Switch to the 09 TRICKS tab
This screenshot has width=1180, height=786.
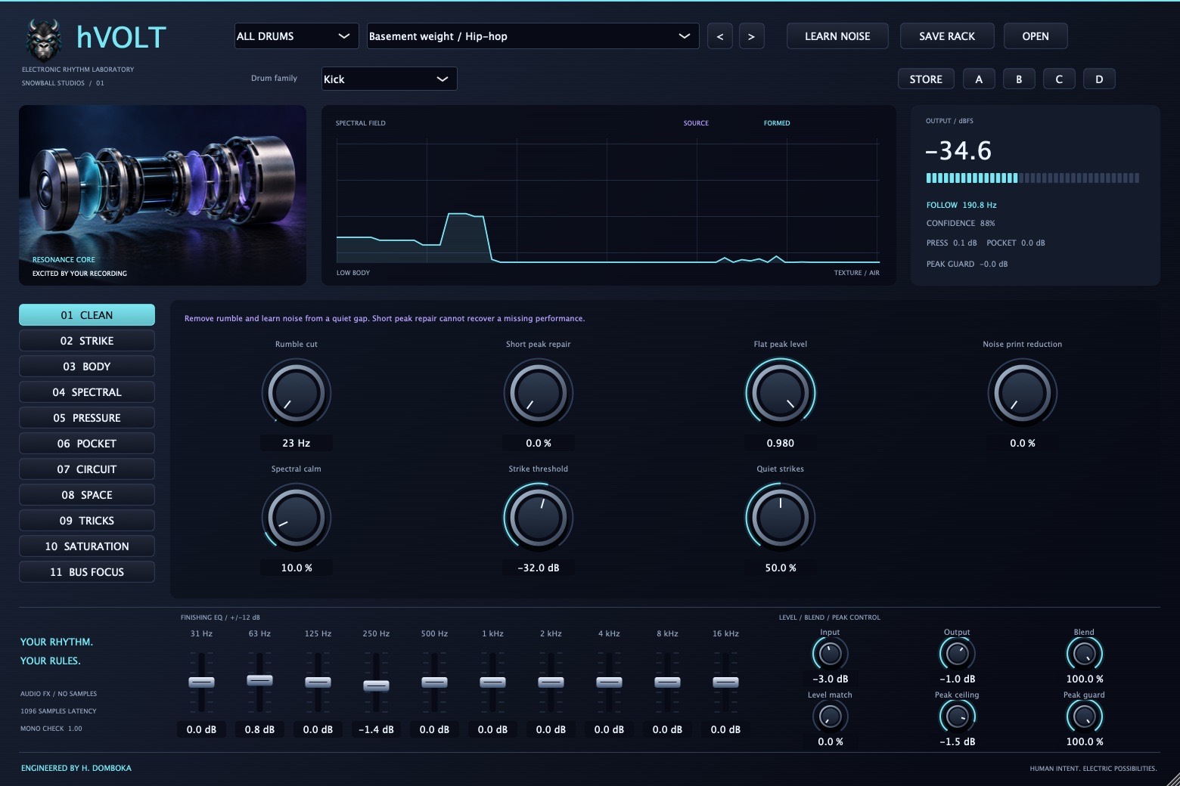point(87,521)
